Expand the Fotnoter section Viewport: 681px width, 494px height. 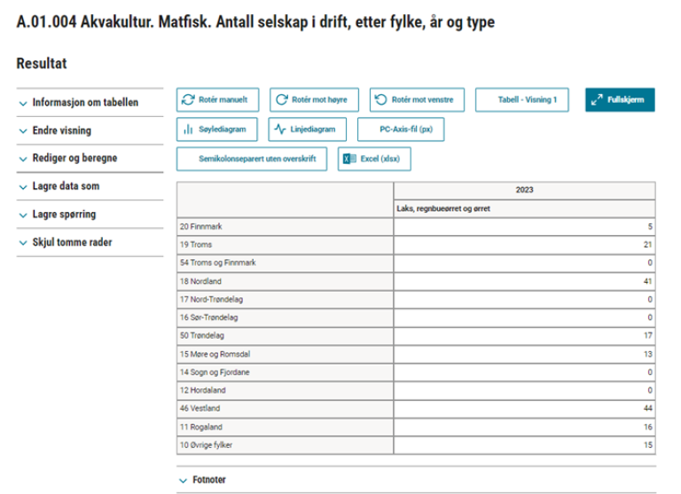[209, 480]
